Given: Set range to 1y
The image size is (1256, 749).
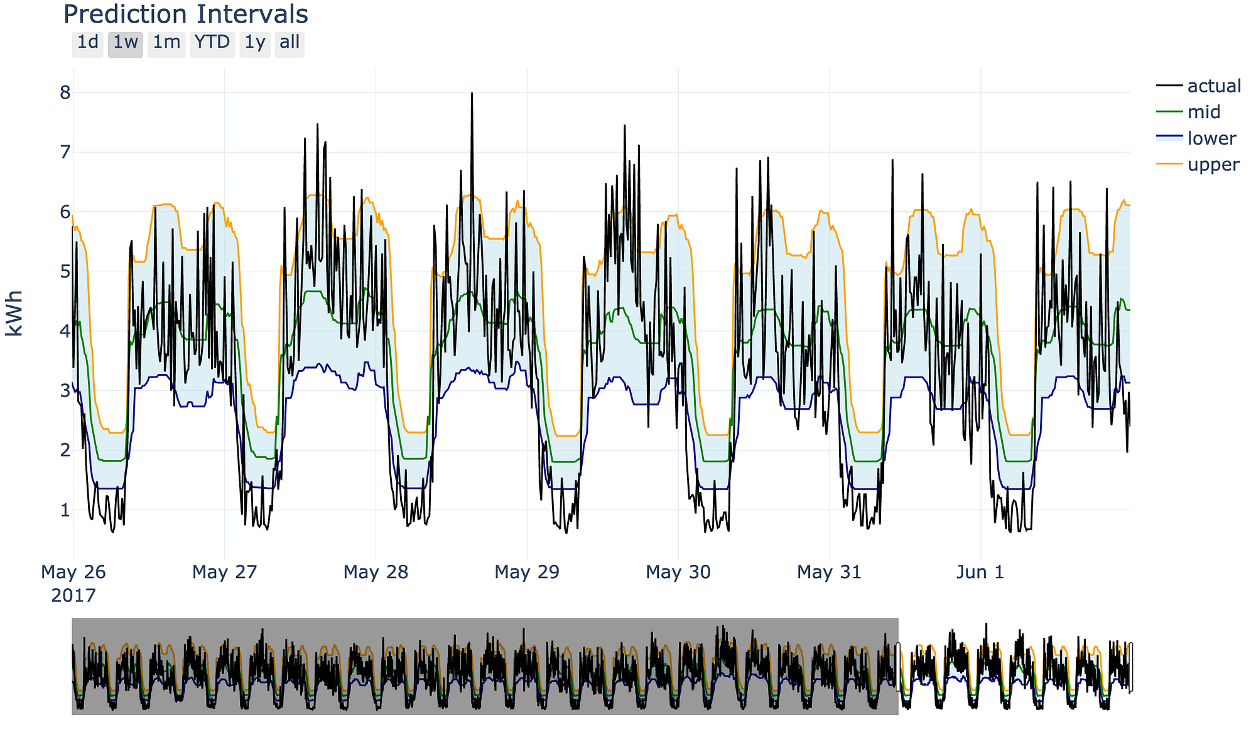Looking at the screenshot, I should pyautogui.click(x=254, y=43).
